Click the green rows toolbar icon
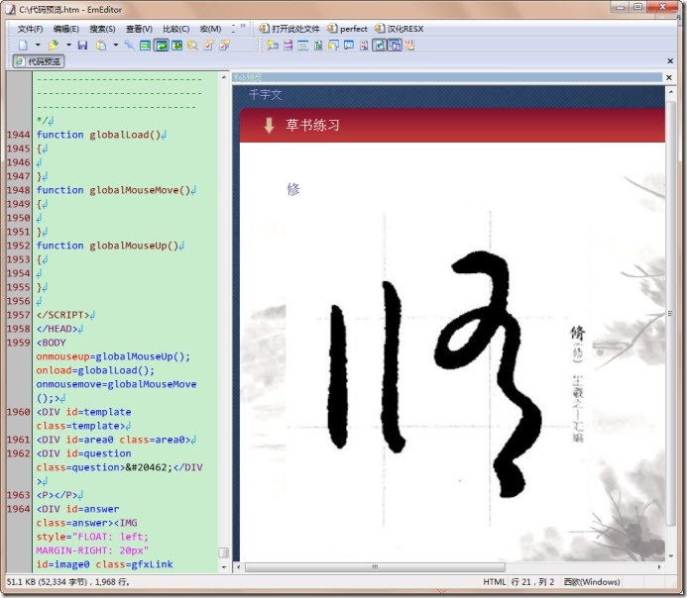Image resolution: width=687 pixels, height=598 pixels. coord(145,46)
